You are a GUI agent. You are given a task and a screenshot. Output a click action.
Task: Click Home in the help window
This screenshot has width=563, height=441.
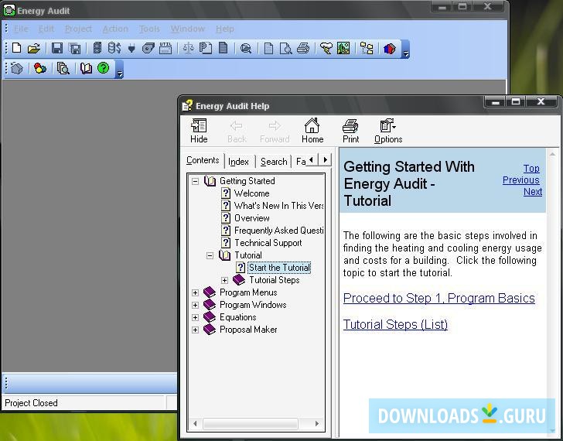312,131
